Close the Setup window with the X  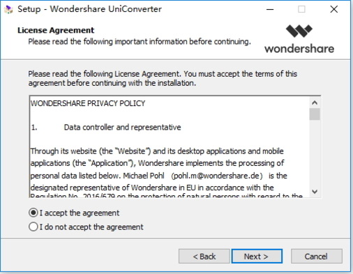334,9
